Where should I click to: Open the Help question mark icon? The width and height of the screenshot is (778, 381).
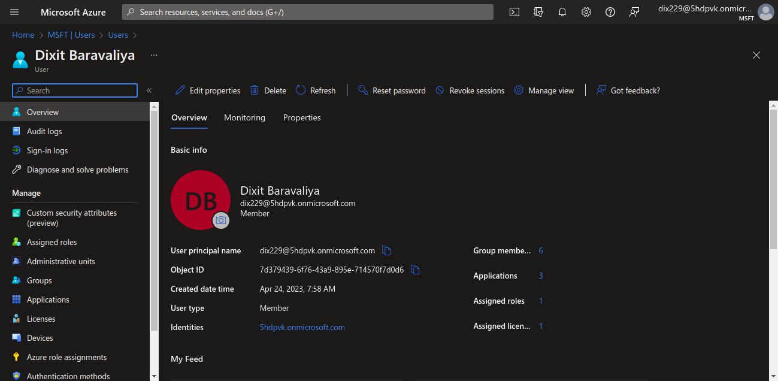pyautogui.click(x=610, y=12)
